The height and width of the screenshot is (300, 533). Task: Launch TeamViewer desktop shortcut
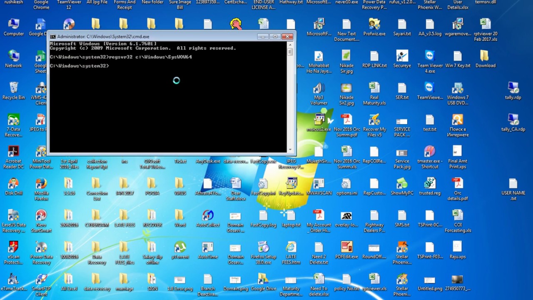430,90
